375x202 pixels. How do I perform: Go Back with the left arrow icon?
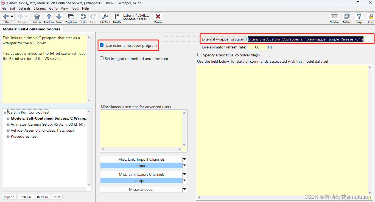(6, 16)
